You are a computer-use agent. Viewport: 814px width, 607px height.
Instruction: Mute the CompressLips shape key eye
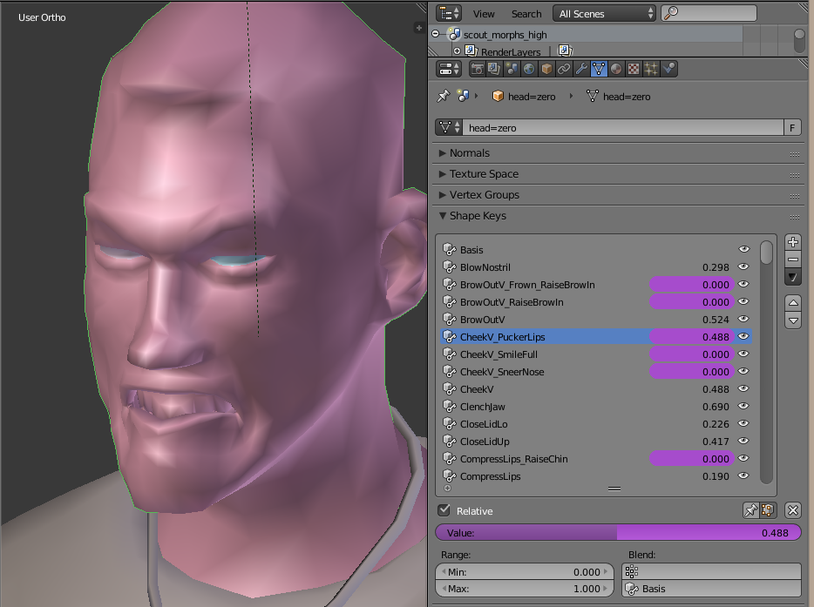tap(744, 475)
